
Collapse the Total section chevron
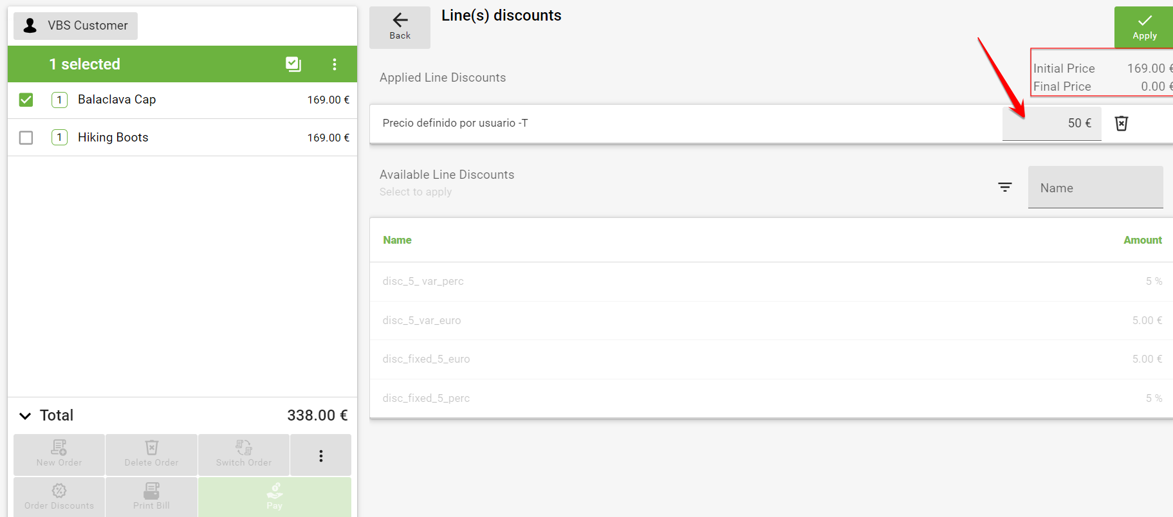[25, 416]
